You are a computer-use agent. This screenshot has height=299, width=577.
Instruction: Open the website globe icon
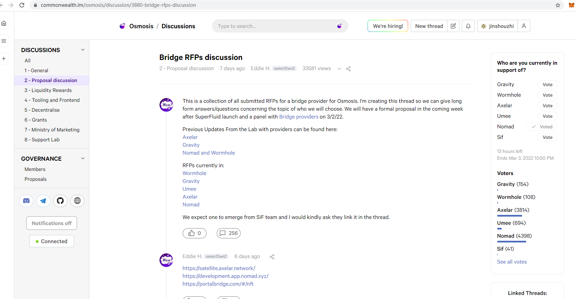[77, 201]
